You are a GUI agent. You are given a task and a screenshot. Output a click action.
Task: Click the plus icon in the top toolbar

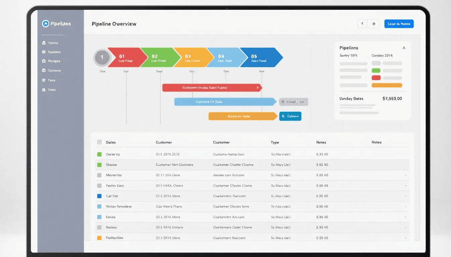373,23
